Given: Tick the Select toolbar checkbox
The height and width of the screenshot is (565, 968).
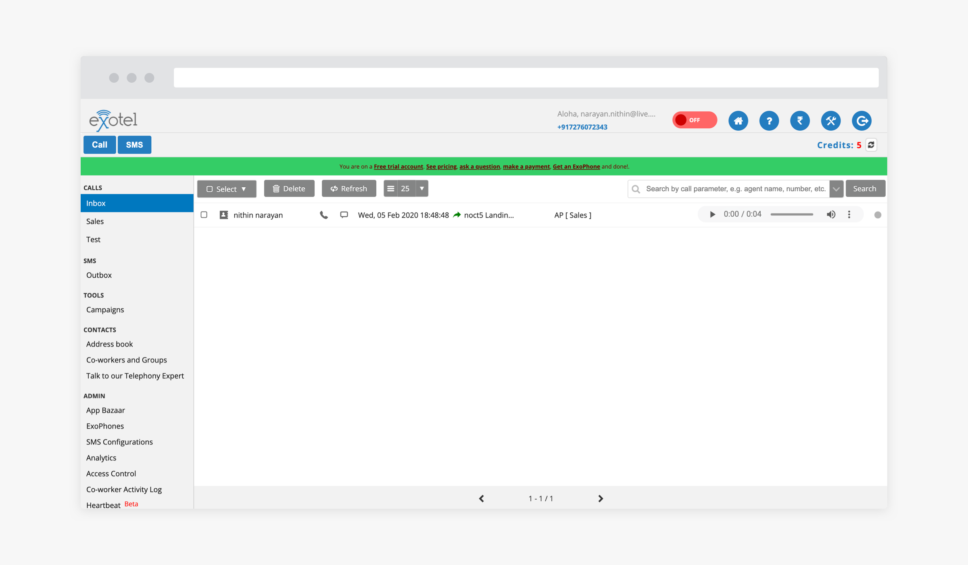Looking at the screenshot, I should pos(209,189).
